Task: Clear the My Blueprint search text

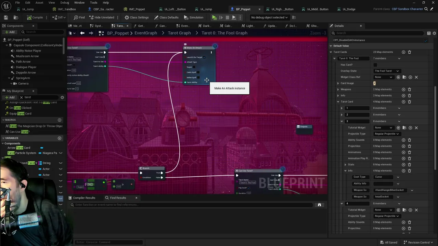Action: 21,97
